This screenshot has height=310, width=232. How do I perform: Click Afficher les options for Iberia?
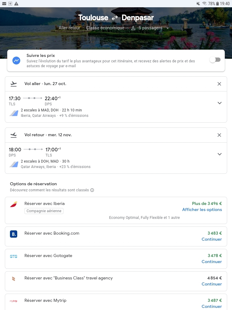202,209
